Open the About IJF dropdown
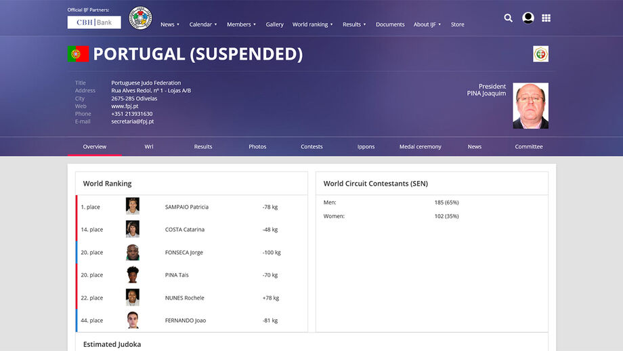Image resolution: width=623 pixels, height=351 pixels. (427, 24)
